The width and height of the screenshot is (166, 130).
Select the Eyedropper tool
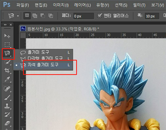click(7, 79)
